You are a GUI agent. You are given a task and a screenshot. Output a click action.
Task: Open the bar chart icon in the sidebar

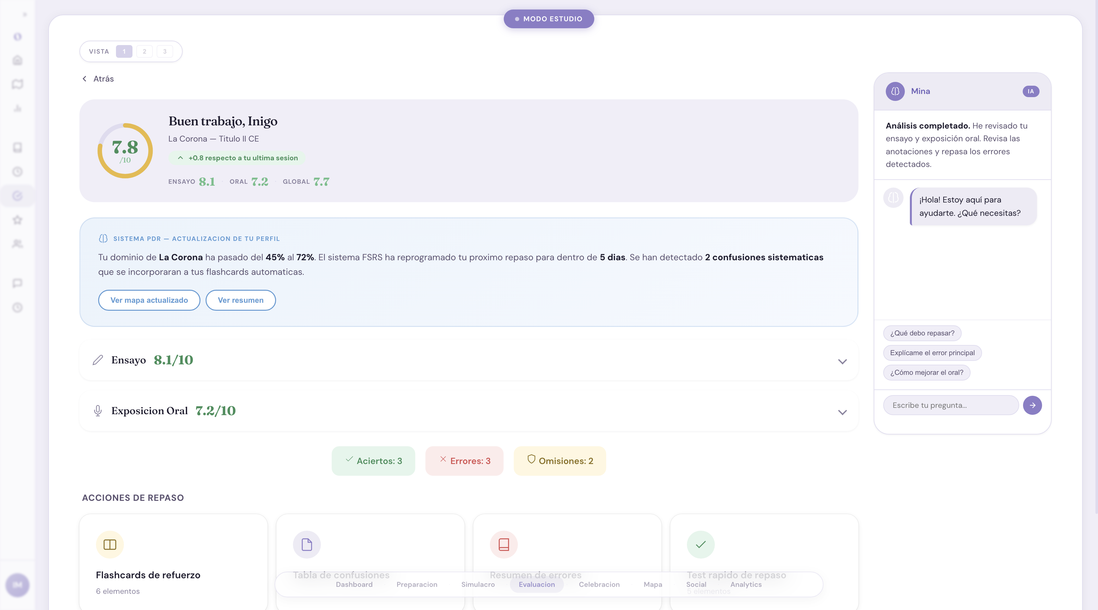click(17, 108)
